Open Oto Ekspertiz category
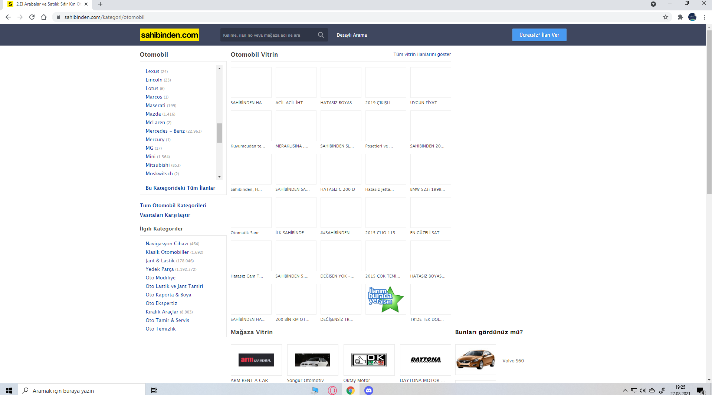The image size is (712, 395). pyautogui.click(x=161, y=303)
